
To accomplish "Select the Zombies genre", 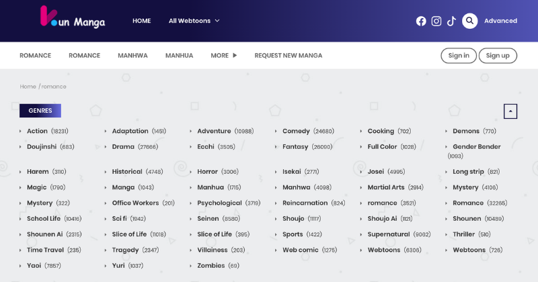I will pos(210,266).
